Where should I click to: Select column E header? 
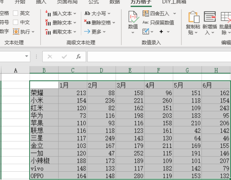(130, 70)
